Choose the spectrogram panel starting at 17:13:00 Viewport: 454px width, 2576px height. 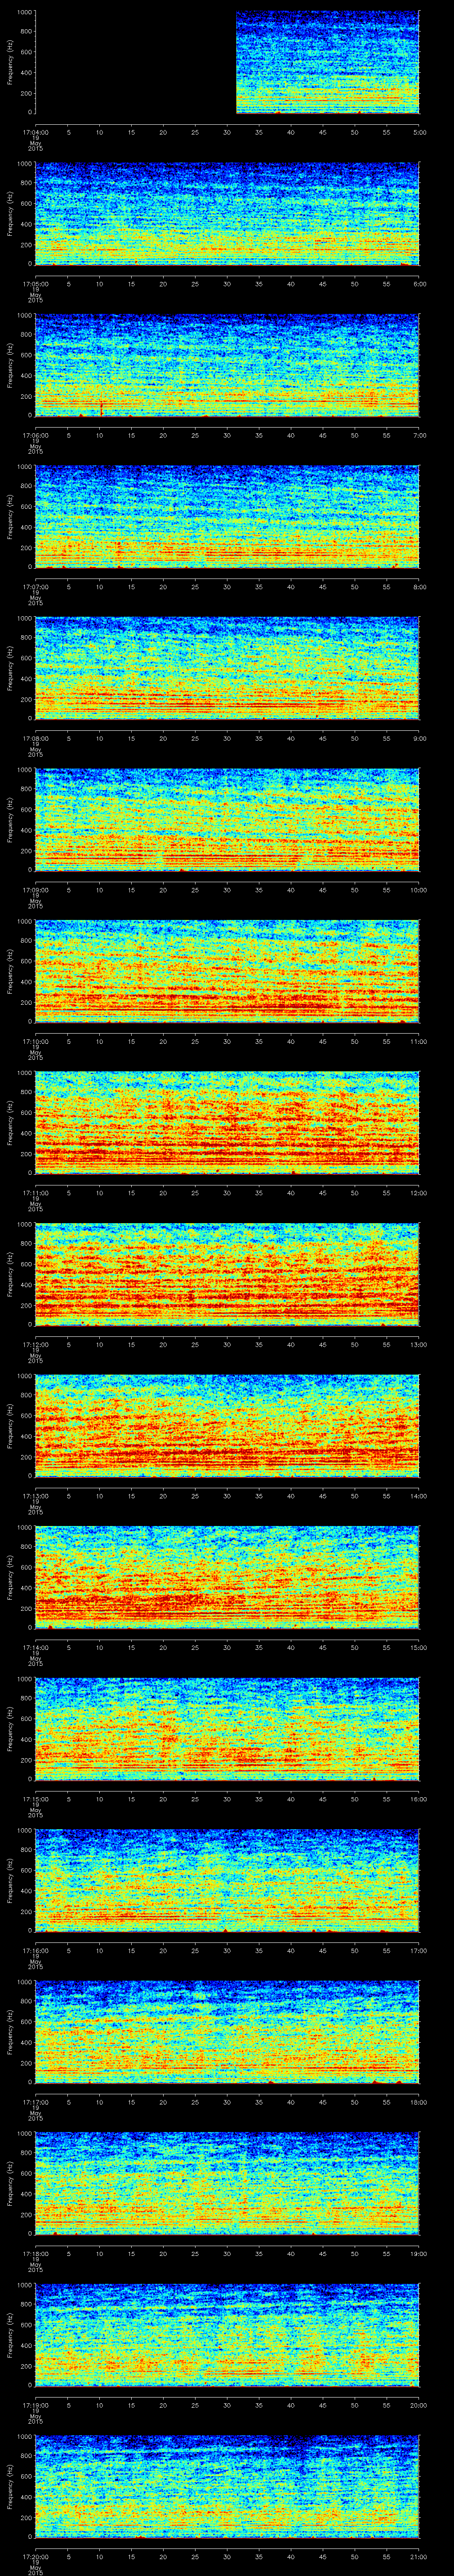[227, 1425]
